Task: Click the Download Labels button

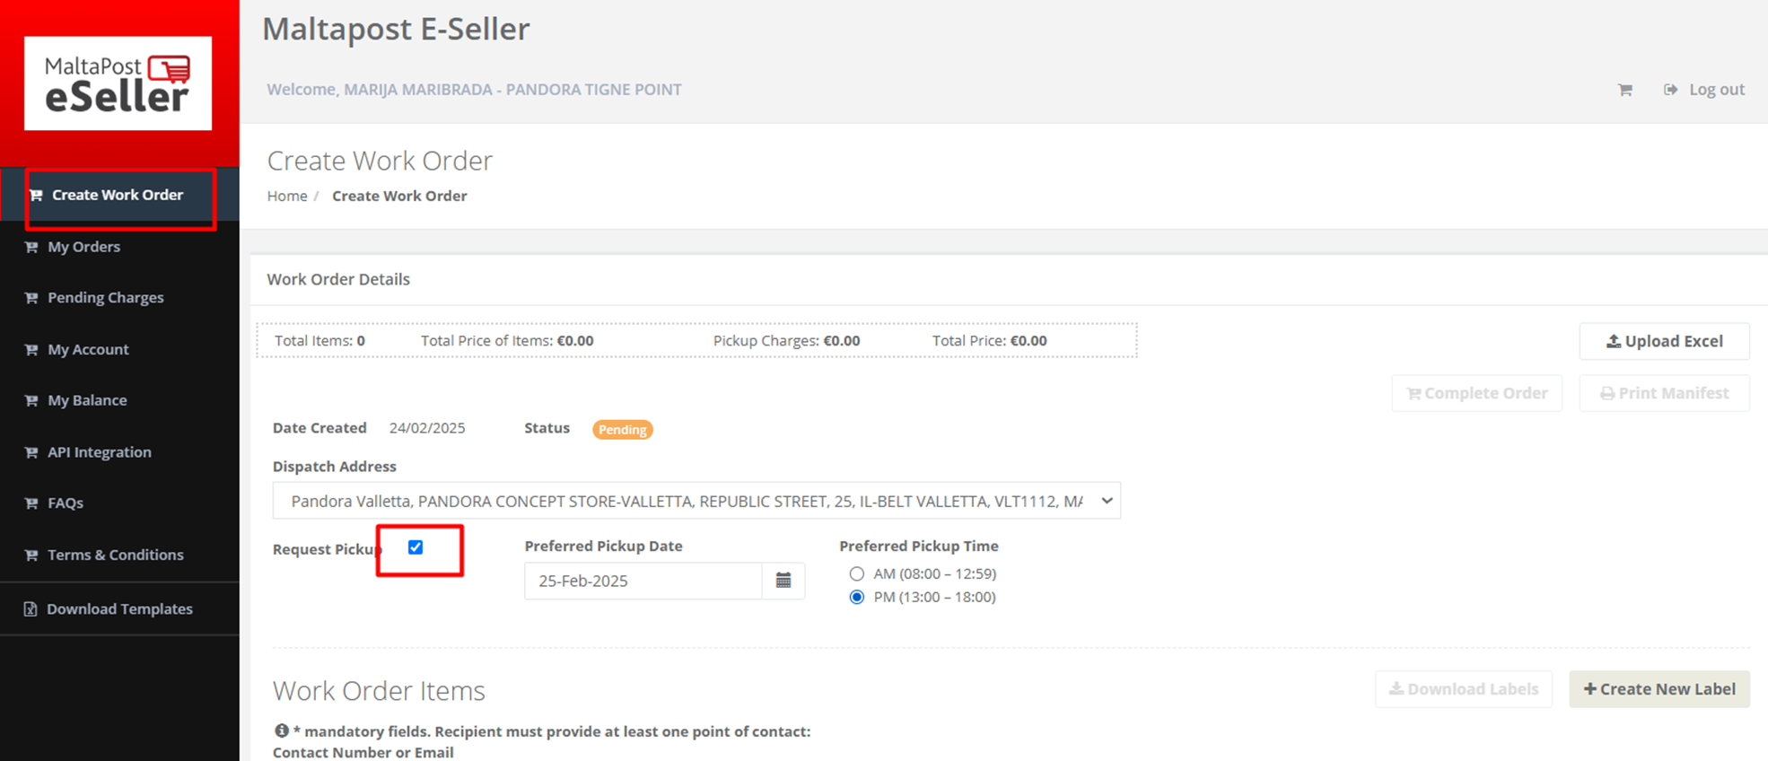Action: (1464, 689)
